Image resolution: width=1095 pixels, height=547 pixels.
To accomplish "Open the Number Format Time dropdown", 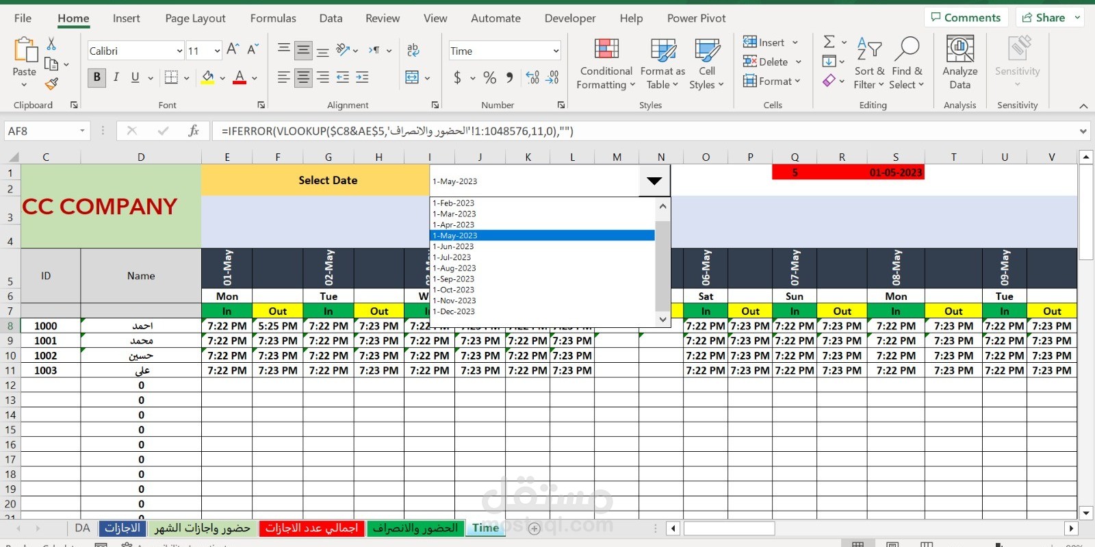I will (556, 51).
